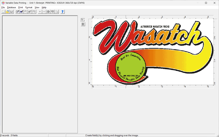Click the Wasatch app logo in title bar
Image resolution: width=219 pixels, height=137 pixels.
click(3, 3)
